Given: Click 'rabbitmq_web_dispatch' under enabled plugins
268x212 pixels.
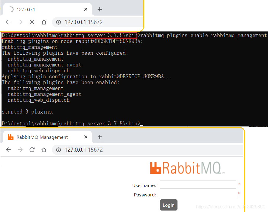Looking at the screenshot, I should tap(39, 100).
